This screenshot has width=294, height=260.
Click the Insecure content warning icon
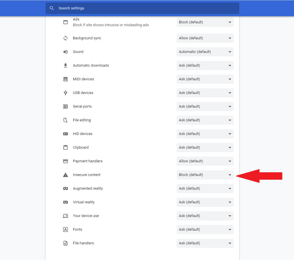[66, 175]
